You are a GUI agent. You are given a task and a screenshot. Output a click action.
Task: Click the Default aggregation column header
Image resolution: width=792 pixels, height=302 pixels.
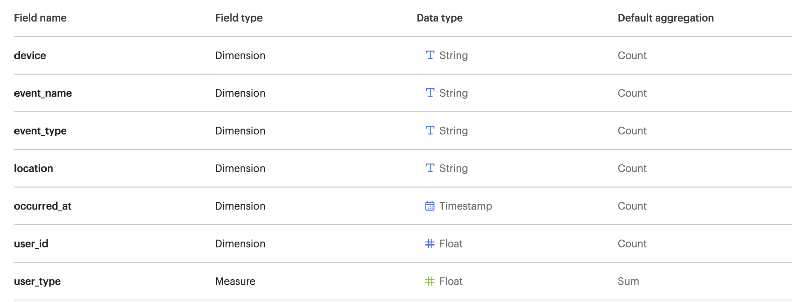tap(666, 18)
